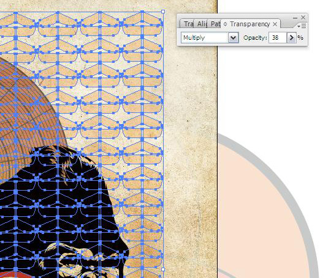Click the Opacity value field
Screen dimensions: 331x278
(278, 38)
